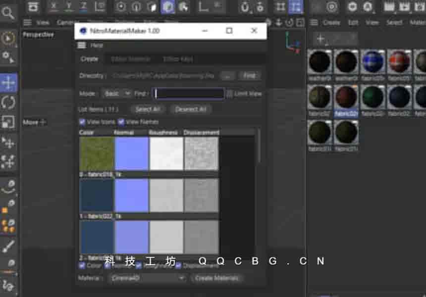The height and width of the screenshot is (297, 426).
Task: Click the Find text input field
Action: pos(189,94)
